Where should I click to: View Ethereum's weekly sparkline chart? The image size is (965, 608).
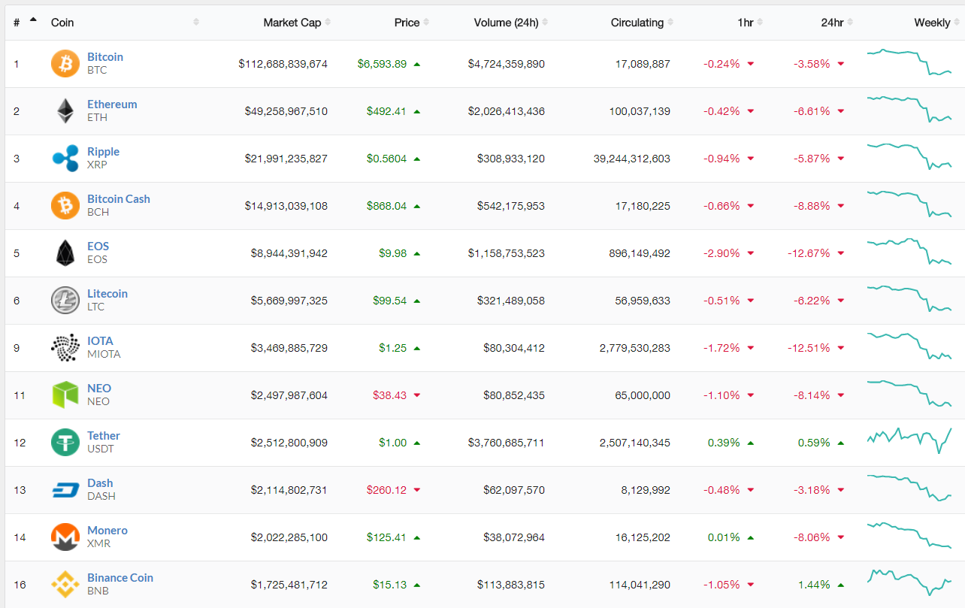(909, 110)
